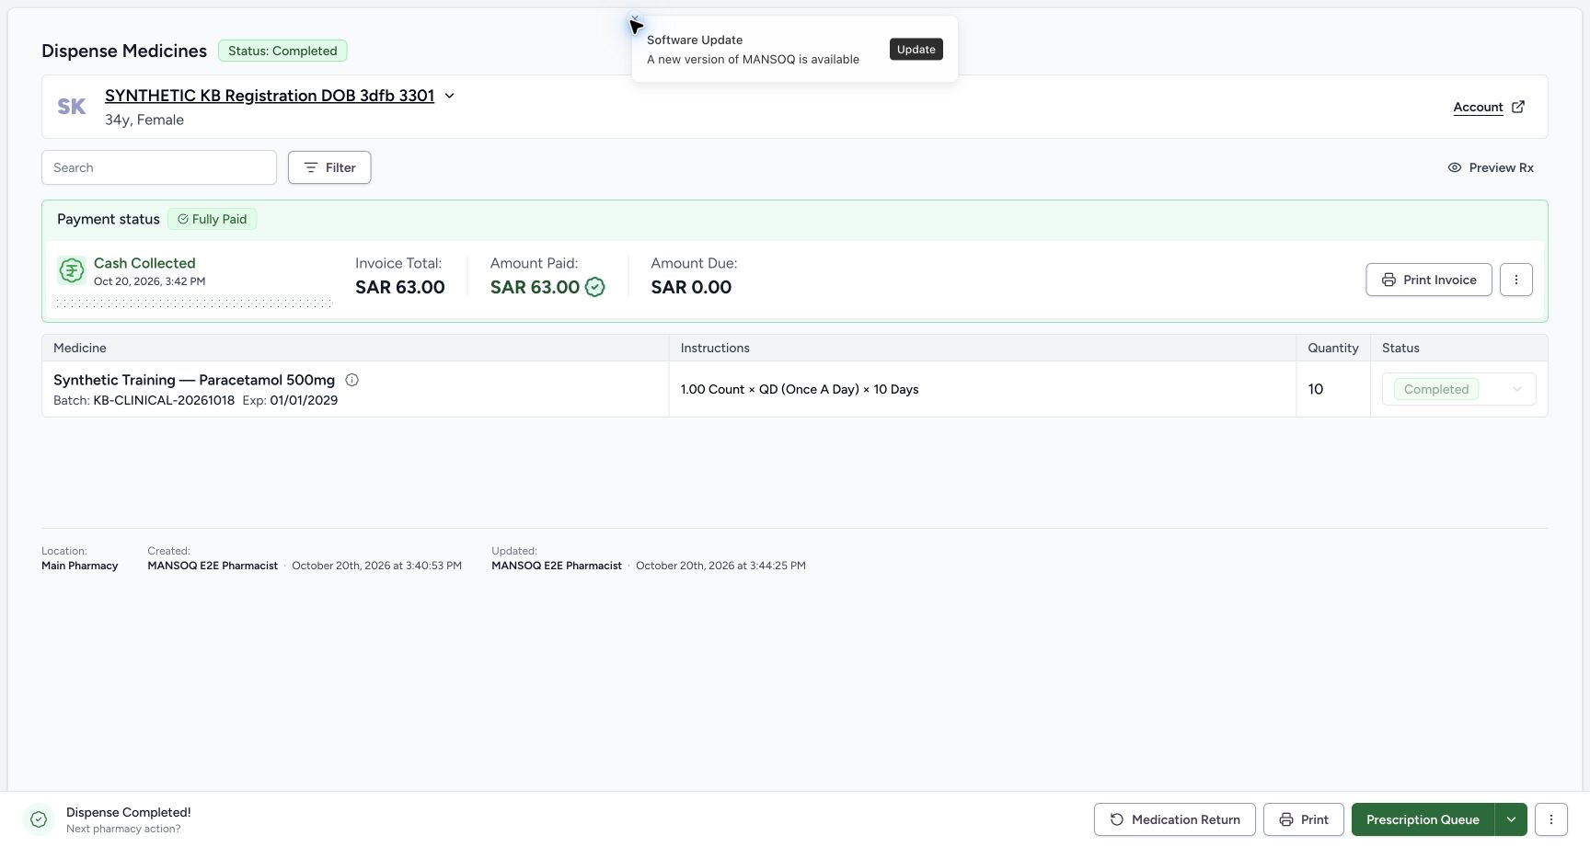Focus the Search input field
This screenshot has height=847, width=1590.
click(159, 167)
